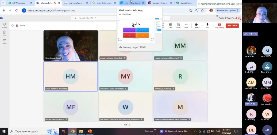Change the meeting View layout

click(170, 26)
